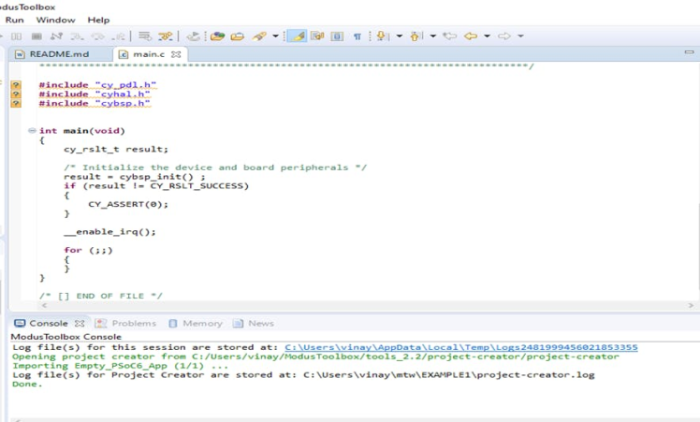Click warning marker beside cy_pdl.h include

[16, 85]
